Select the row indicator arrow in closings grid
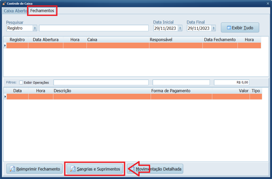This screenshot has height=179, width=272. point(5,46)
